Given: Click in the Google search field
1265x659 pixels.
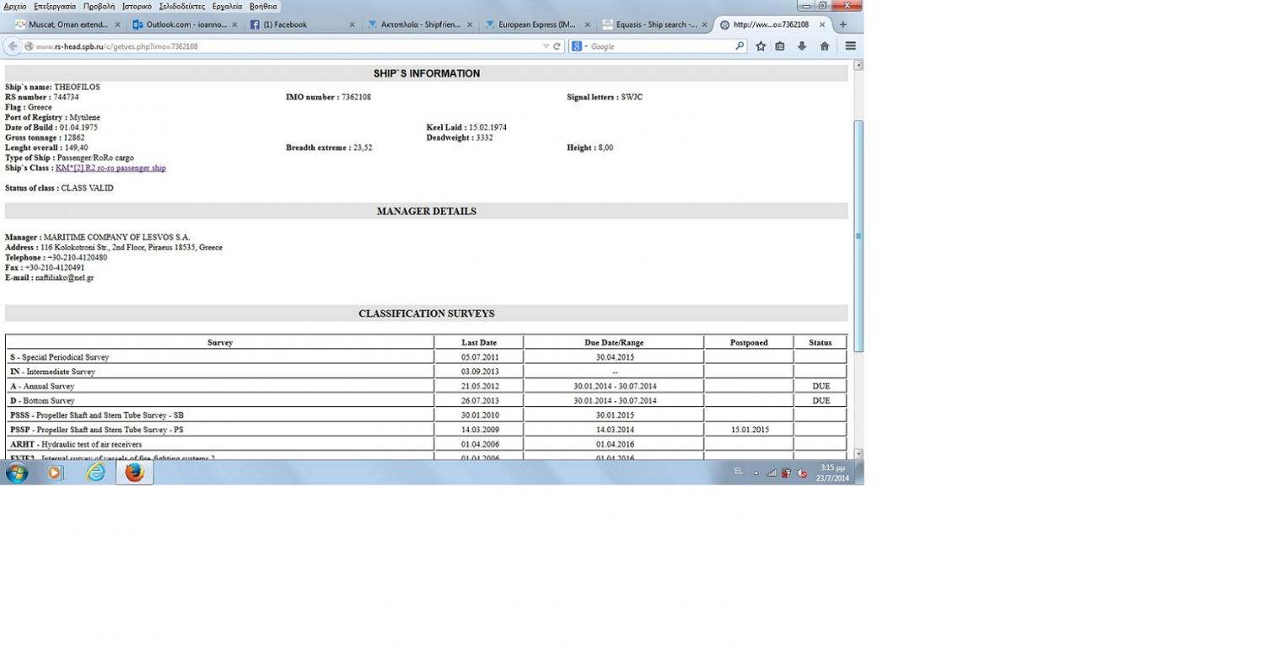Looking at the screenshot, I should point(658,46).
